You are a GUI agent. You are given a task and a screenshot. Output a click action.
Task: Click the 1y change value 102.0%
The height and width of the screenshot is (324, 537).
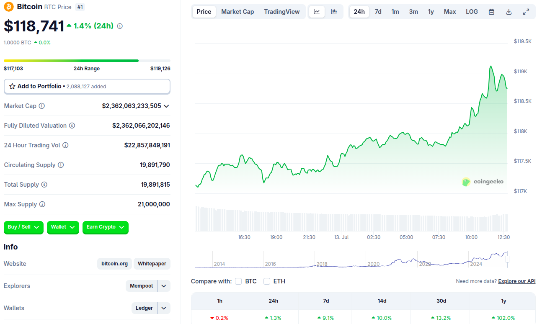(x=504, y=318)
